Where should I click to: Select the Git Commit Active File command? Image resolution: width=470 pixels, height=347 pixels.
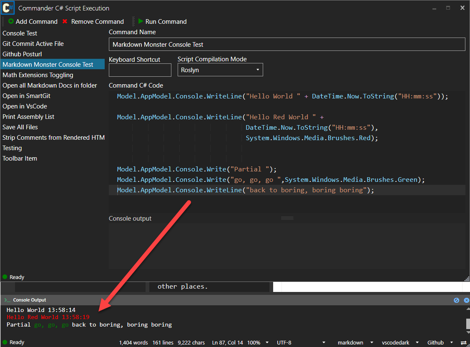(53, 44)
